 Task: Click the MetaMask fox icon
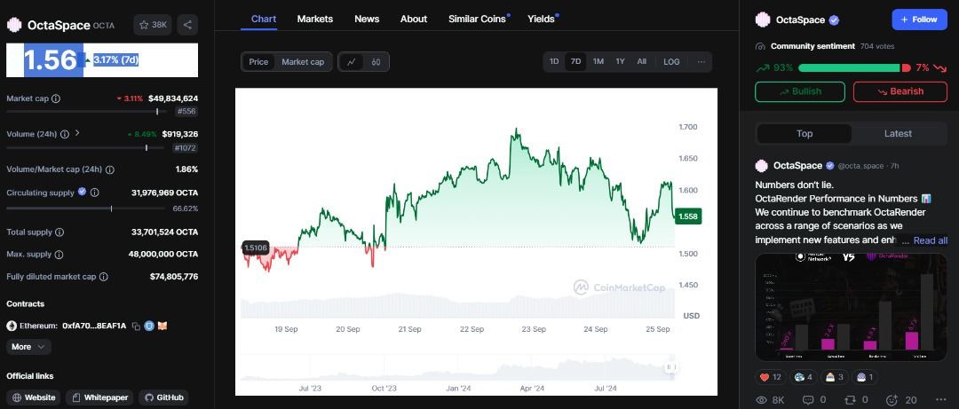tap(162, 326)
